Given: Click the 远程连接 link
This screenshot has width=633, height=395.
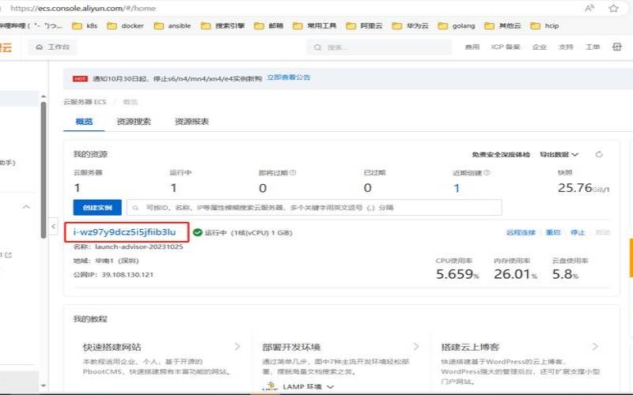Looking at the screenshot, I should click(521, 232).
